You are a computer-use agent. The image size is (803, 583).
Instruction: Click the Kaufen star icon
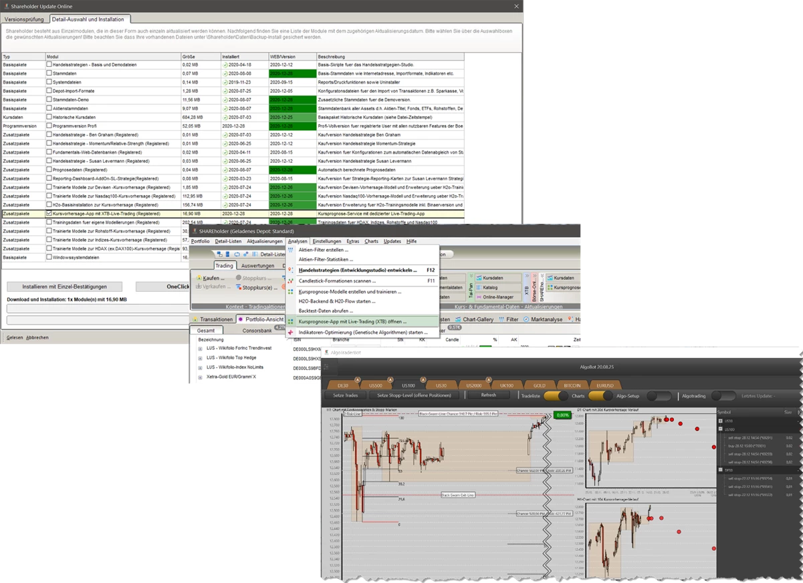click(199, 278)
